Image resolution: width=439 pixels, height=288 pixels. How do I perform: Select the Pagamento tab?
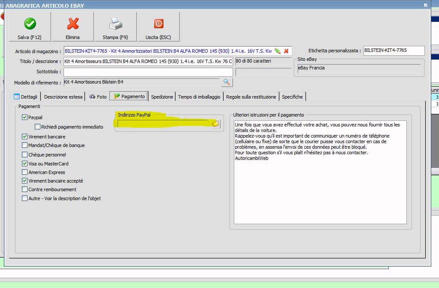[x=129, y=96]
